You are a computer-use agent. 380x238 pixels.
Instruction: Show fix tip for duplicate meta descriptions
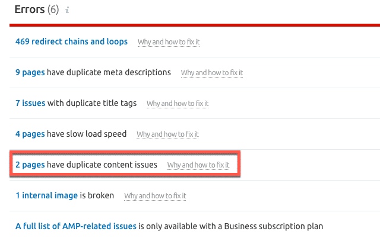[x=212, y=73]
